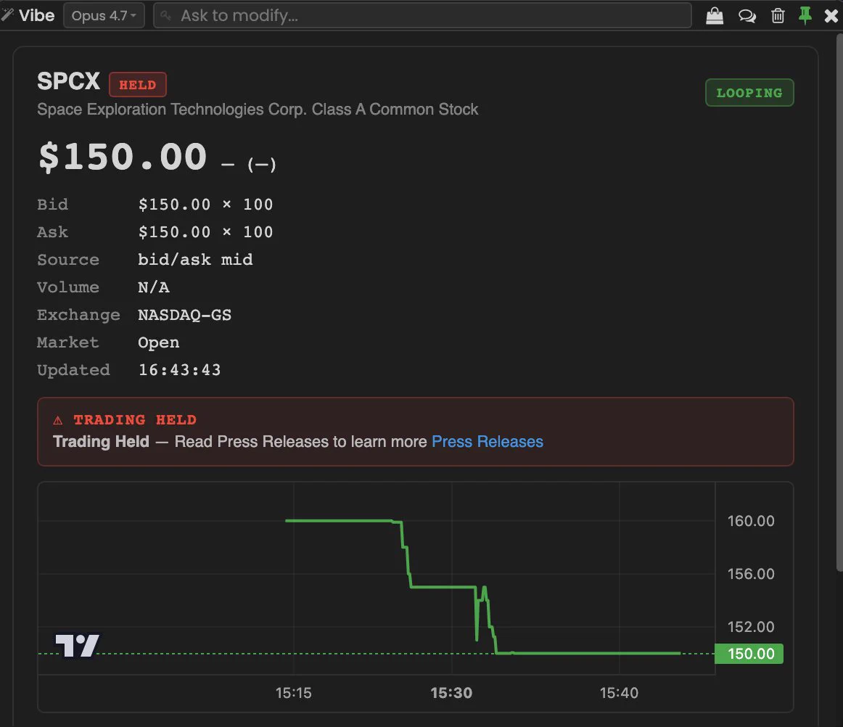Image resolution: width=843 pixels, height=727 pixels.
Task: Click the 150.00 price label on chart axis
Action: pyautogui.click(x=749, y=654)
